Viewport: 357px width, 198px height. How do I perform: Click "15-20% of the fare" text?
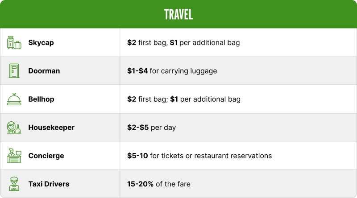pyautogui.click(x=159, y=184)
